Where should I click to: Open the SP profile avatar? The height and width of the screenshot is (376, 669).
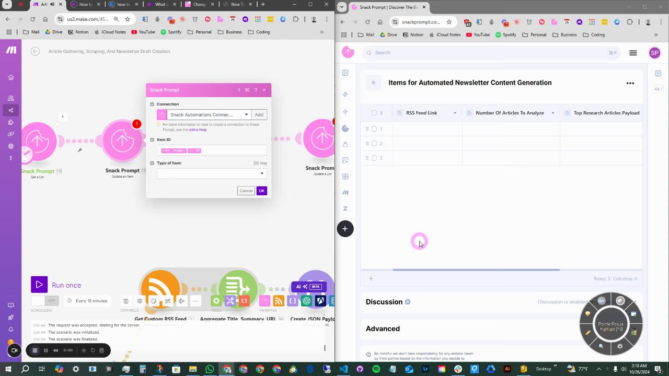coord(654,53)
